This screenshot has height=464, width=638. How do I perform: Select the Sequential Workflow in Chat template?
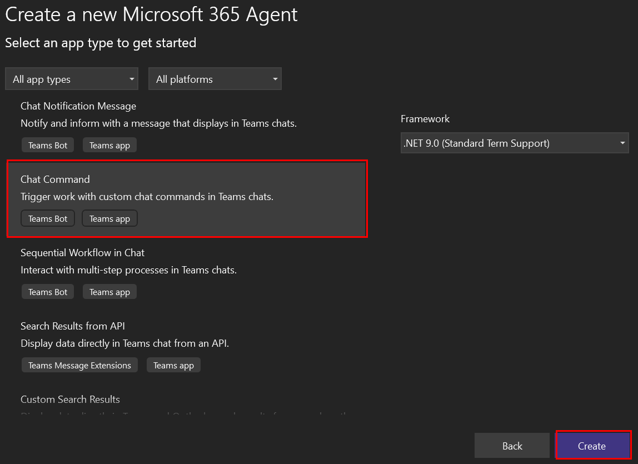click(x=187, y=272)
